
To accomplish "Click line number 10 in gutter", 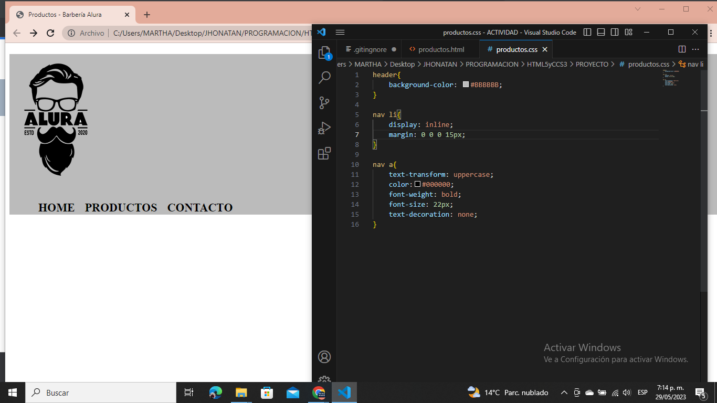I will coord(355,165).
